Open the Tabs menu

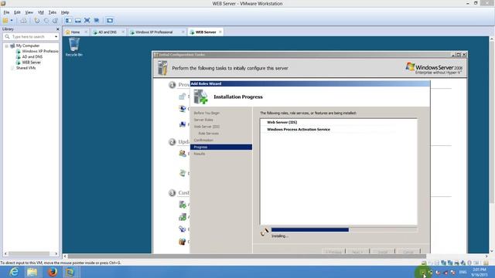53,12
